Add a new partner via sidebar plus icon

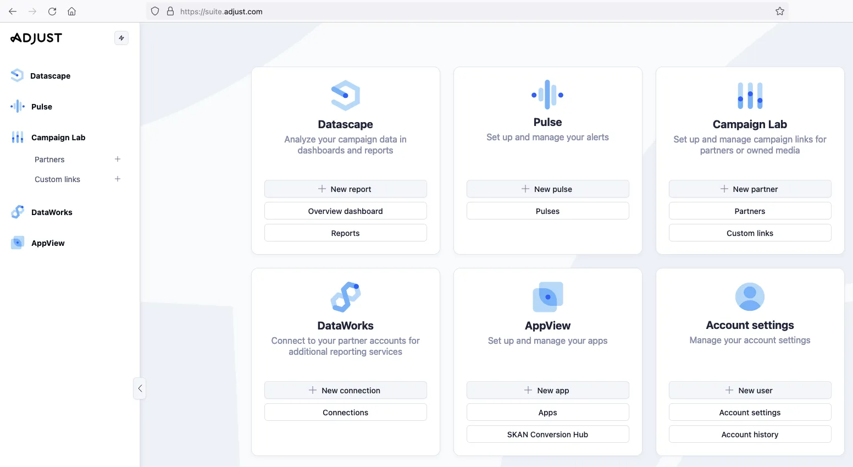[x=118, y=159]
